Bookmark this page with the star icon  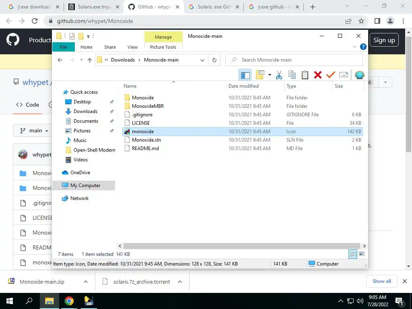pos(361,21)
